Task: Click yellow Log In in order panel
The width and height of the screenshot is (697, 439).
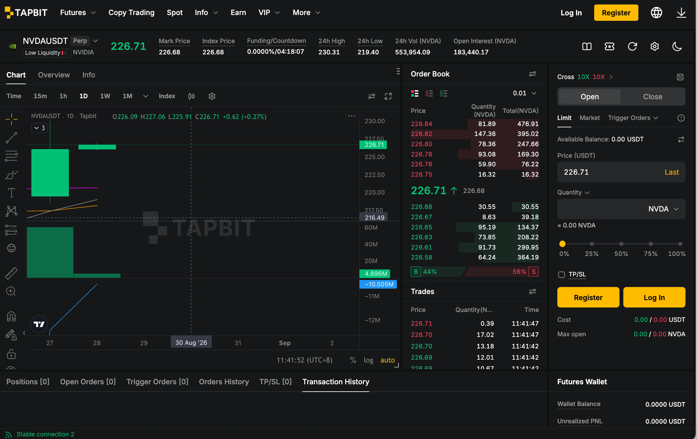Action: (654, 297)
